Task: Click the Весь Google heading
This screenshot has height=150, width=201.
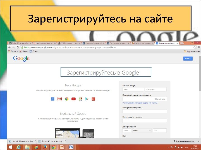Action: [x=73, y=85]
